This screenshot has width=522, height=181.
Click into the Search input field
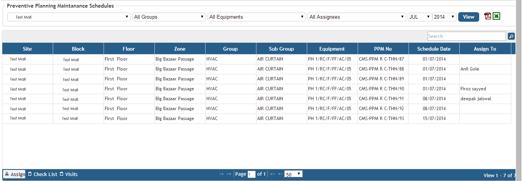[x=466, y=36]
